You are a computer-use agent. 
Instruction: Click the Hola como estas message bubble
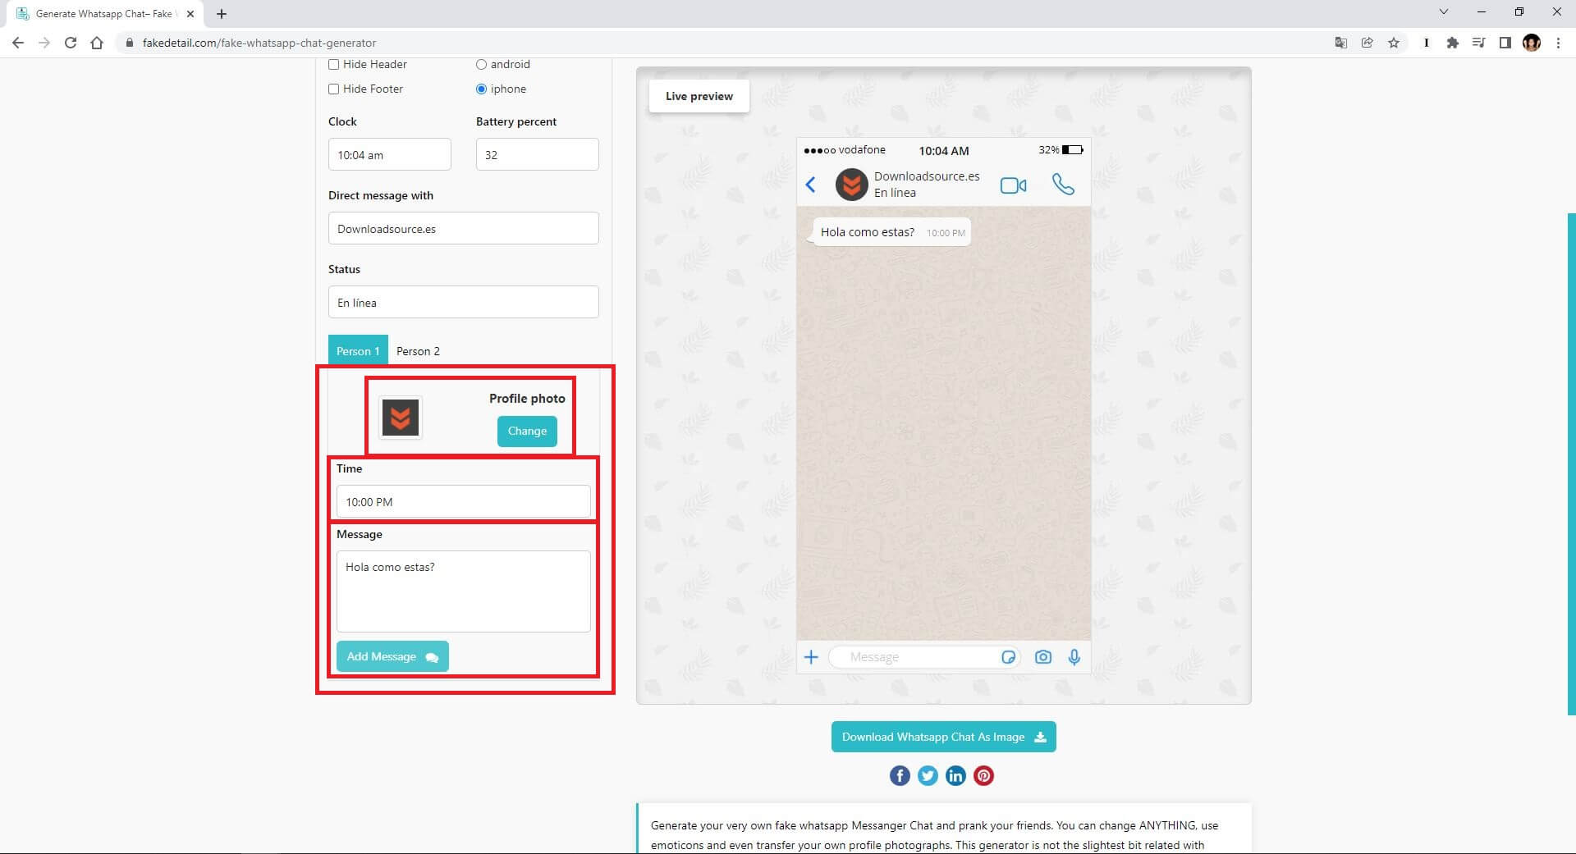point(891,232)
